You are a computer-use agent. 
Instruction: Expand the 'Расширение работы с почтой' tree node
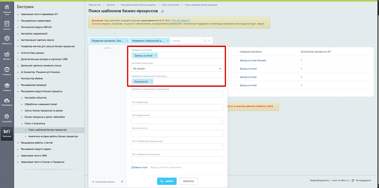[x=18, y=142]
